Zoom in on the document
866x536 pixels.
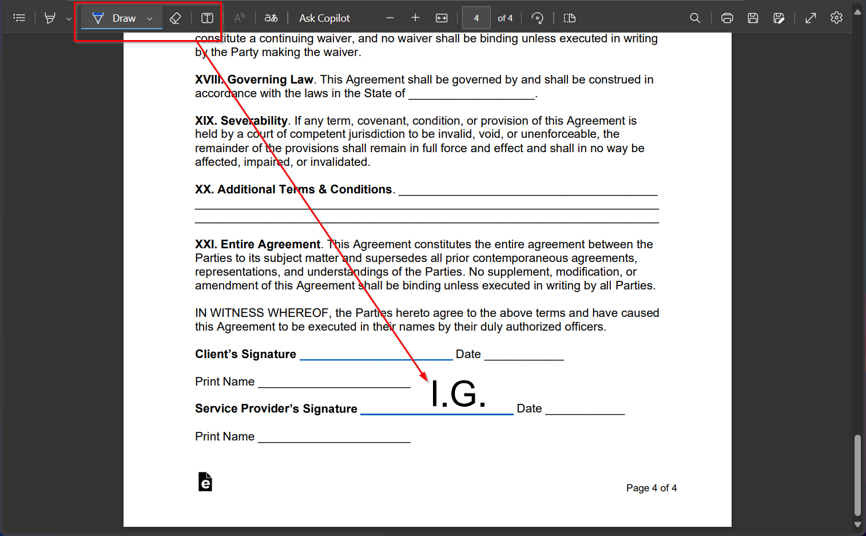click(415, 18)
